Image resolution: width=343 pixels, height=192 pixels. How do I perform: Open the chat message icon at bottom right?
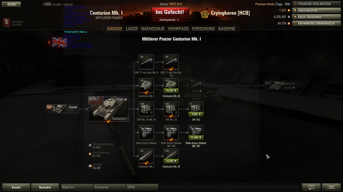(x=311, y=187)
